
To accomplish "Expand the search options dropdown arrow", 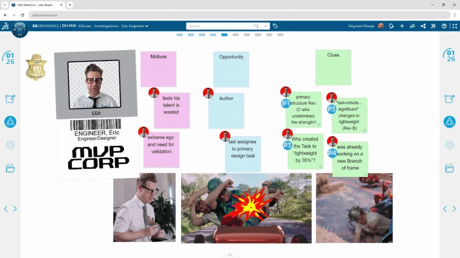I will (265, 26).
